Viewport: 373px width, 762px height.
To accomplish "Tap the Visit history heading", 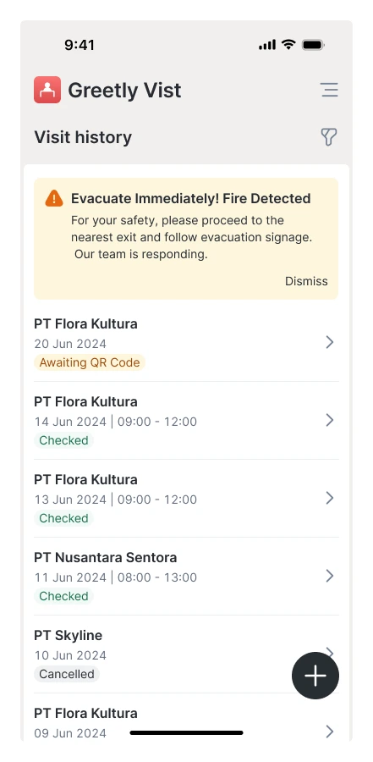I will point(83,137).
